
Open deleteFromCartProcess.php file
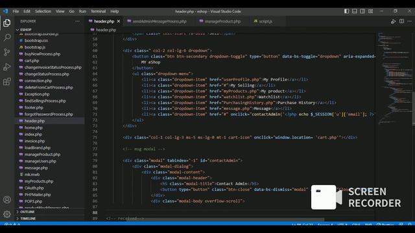click(49, 87)
